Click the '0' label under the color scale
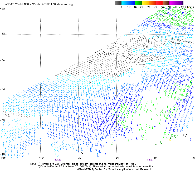 pos(115,7)
